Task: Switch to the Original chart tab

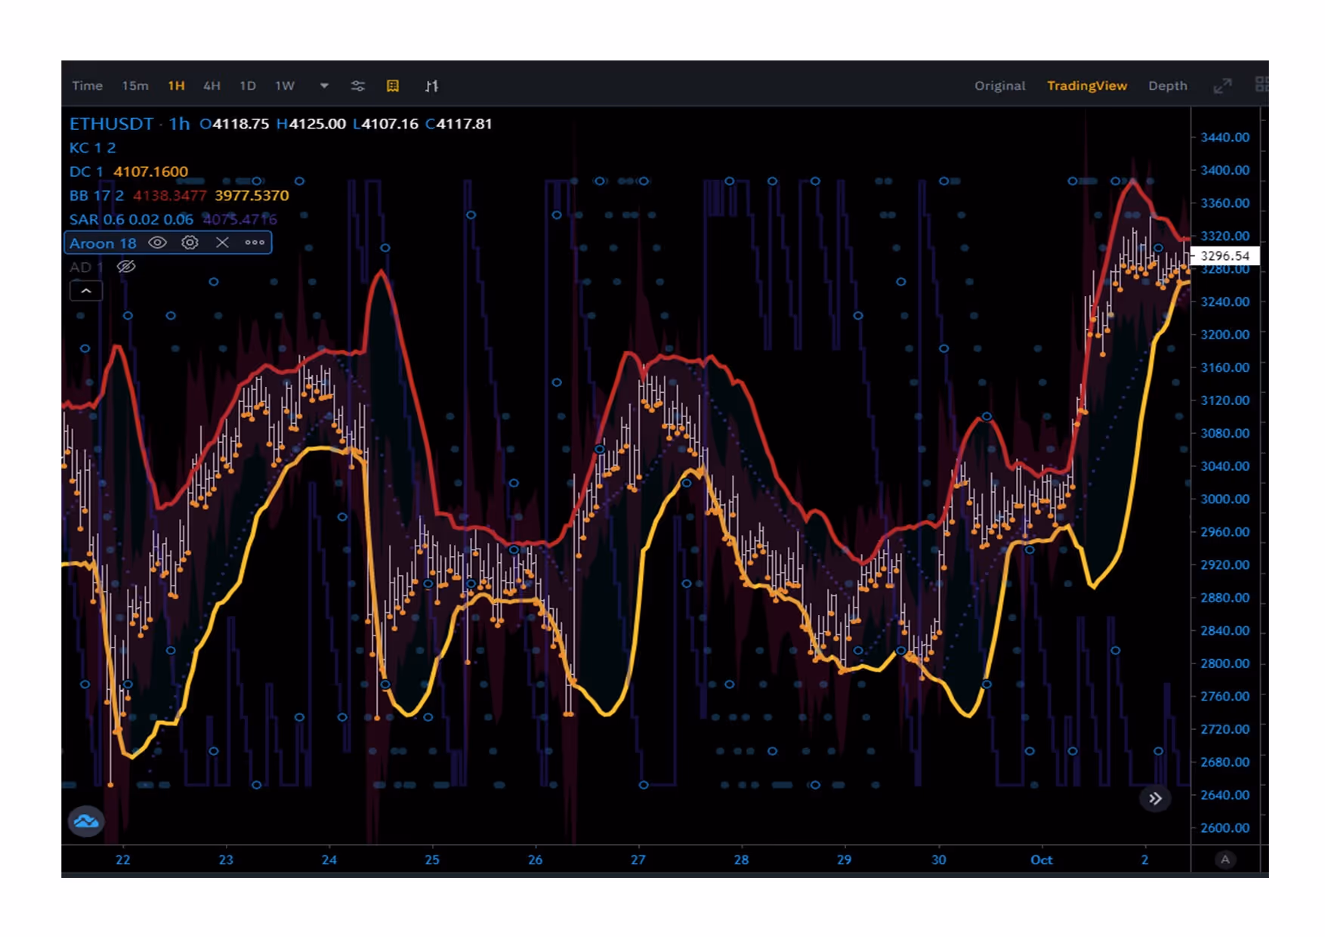Action: [x=999, y=86]
